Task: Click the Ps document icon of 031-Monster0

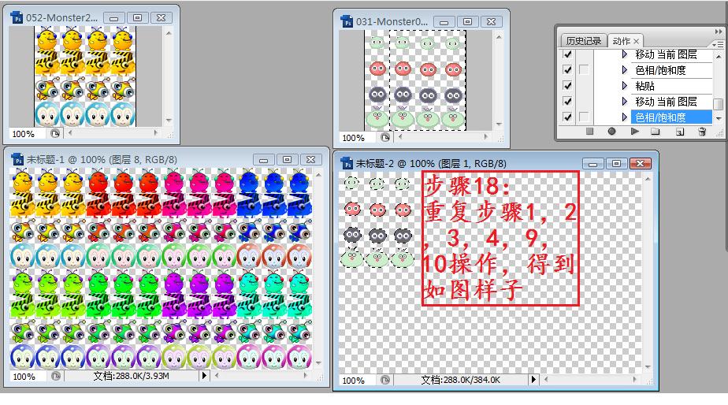Action: pos(347,21)
